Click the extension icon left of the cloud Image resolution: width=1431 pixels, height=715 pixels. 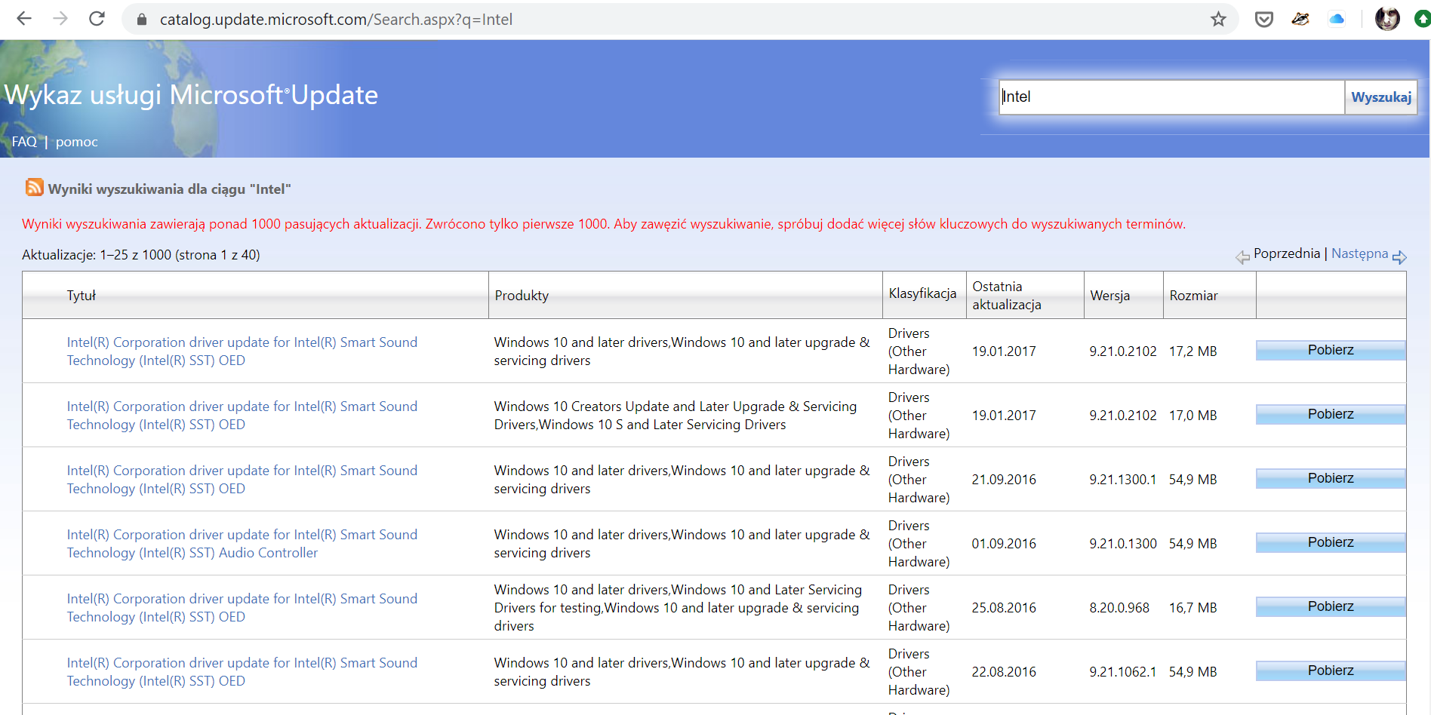1300,20
